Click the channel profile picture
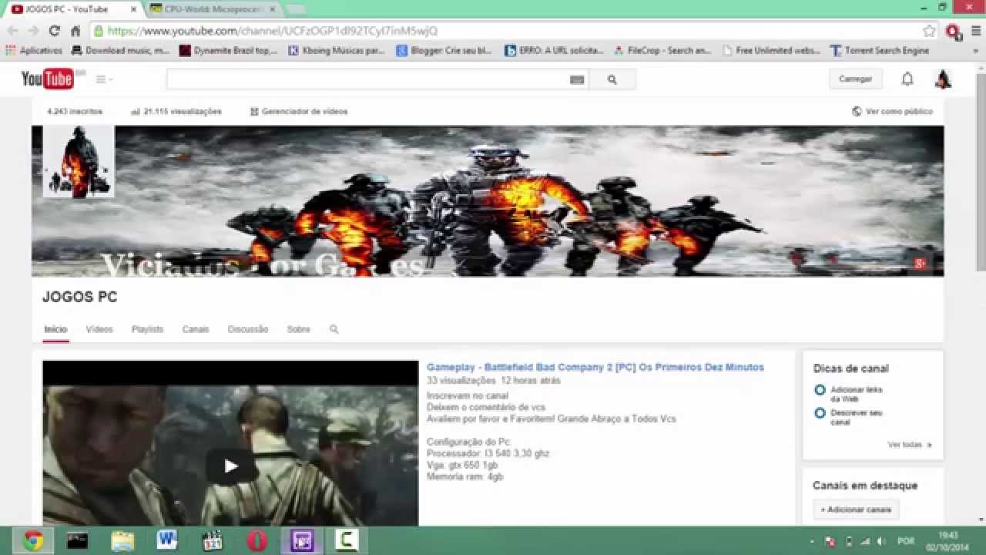This screenshot has height=555, width=986. 79,161
